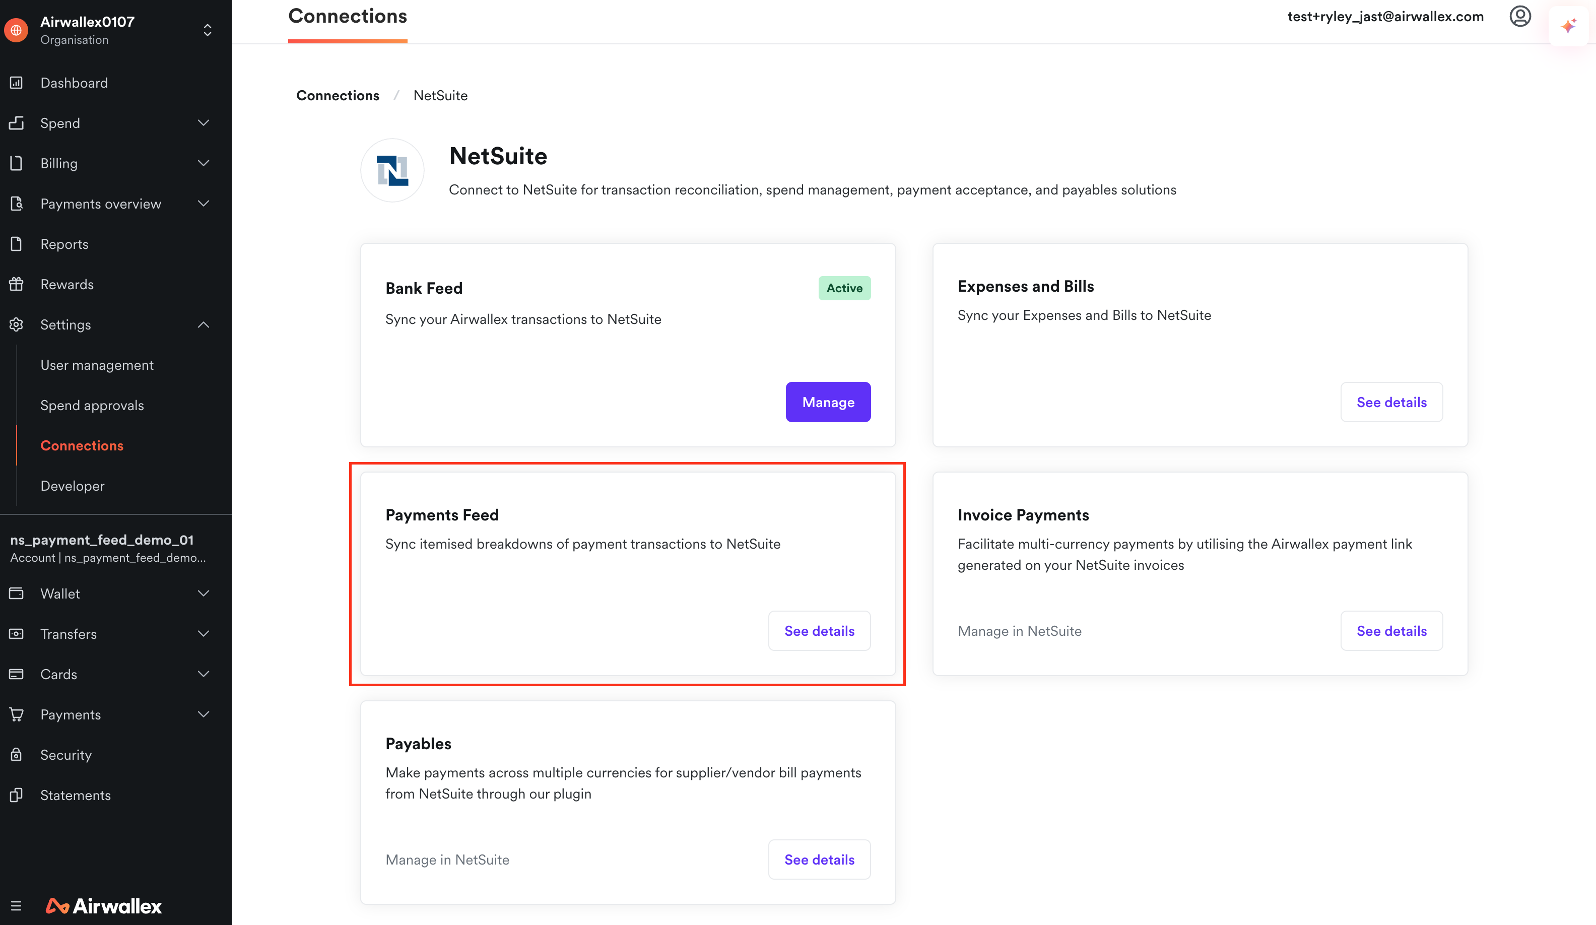
Task: Click See details on Payments Feed card
Action: coord(819,631)
